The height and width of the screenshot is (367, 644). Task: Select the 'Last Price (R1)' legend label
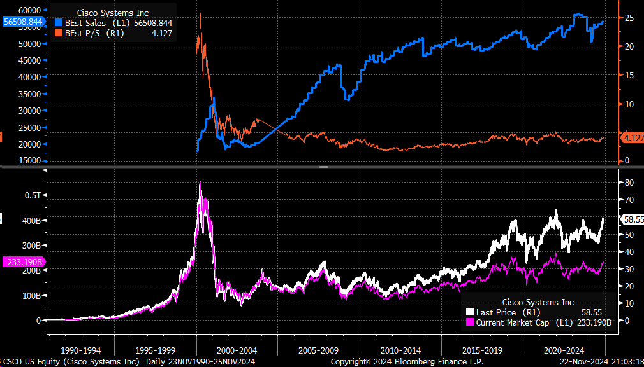(508, 312)
